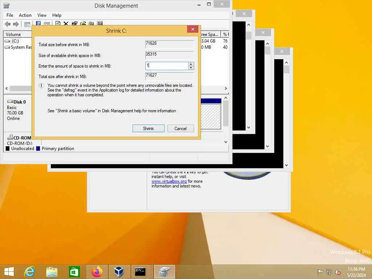
Task: Click the "3.04 GB" free space cell
Action: (x=208, y=41)
